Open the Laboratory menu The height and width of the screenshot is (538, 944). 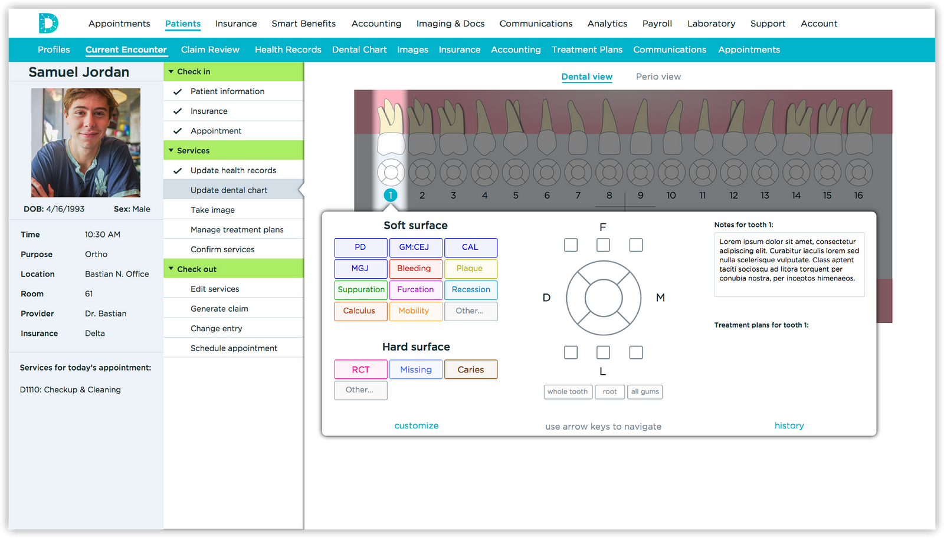pos(711,24)
